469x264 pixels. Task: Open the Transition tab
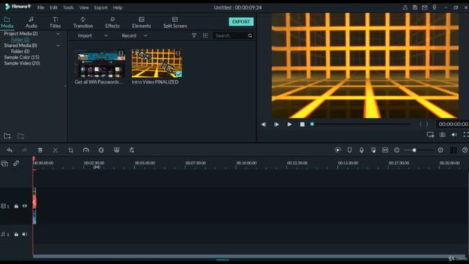[83, 23]
